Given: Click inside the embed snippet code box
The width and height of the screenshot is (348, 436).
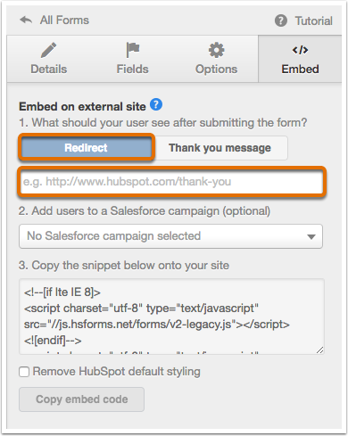Looking at the screenshot, I should tap(171, 317).
